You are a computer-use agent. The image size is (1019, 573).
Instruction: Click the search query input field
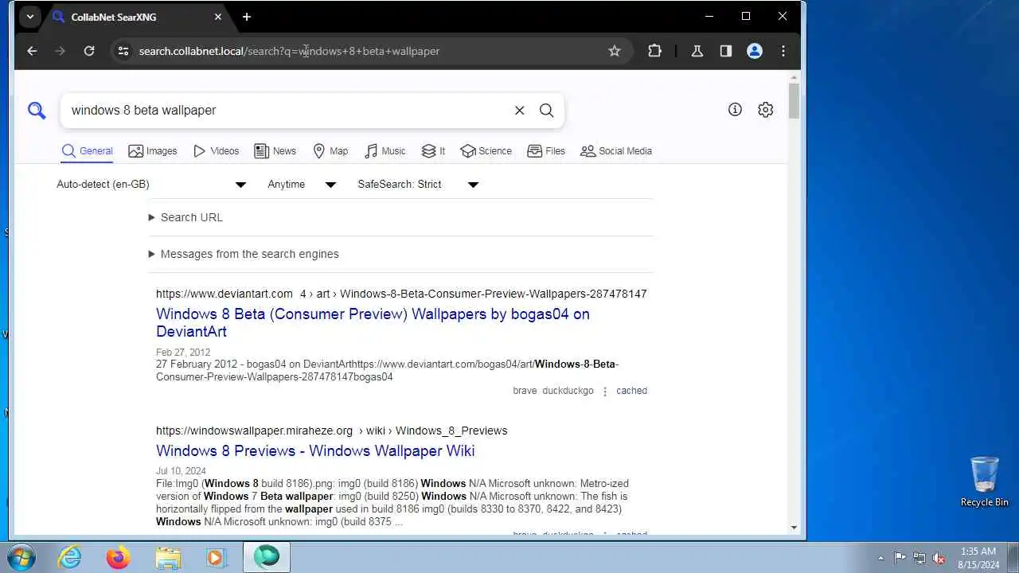click(287, 111)
